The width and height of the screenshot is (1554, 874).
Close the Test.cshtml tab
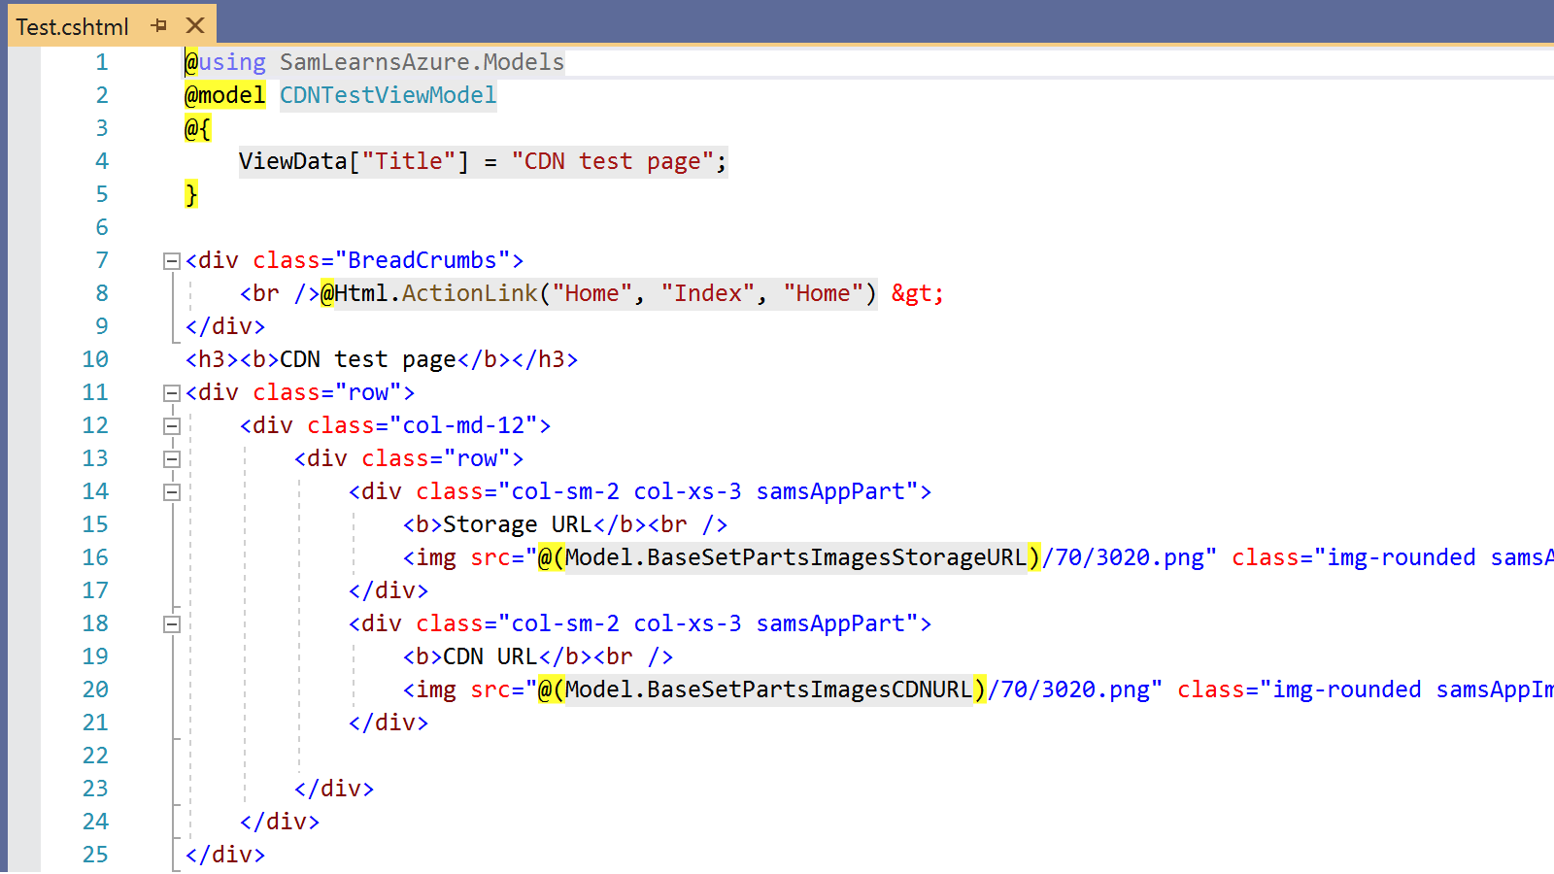click(x=195, y=25)
